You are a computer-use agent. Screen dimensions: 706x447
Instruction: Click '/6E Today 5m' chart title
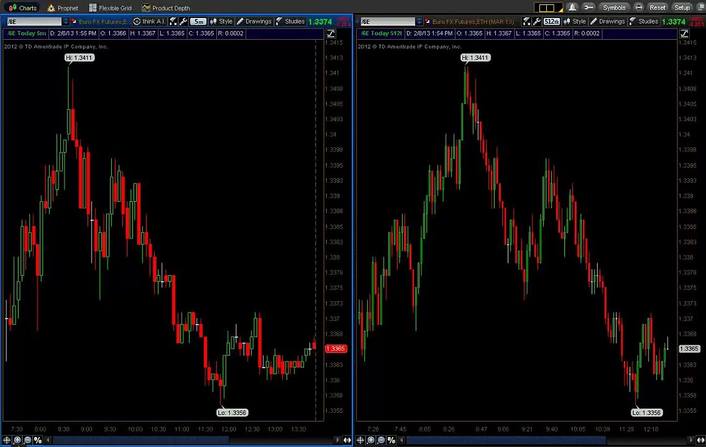tap(27, 34)
